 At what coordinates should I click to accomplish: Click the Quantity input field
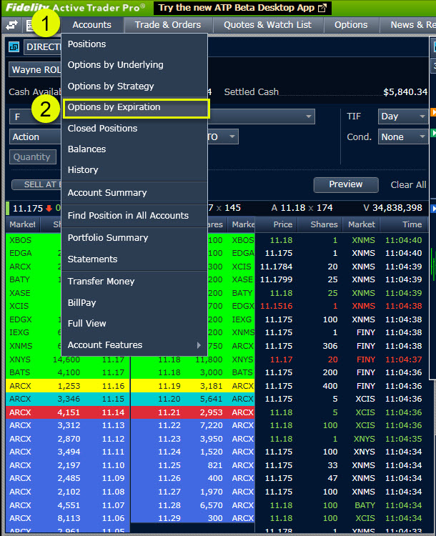(32, 157)
